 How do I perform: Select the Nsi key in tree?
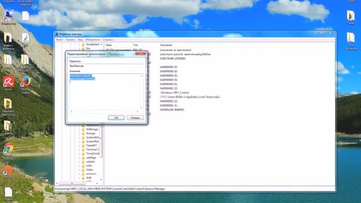[x=88, y=48]
